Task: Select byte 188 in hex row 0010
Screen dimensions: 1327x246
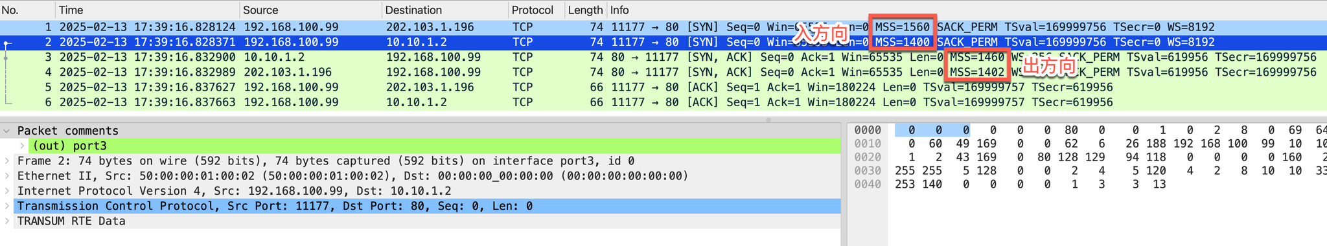Action: pos(1155,144)
